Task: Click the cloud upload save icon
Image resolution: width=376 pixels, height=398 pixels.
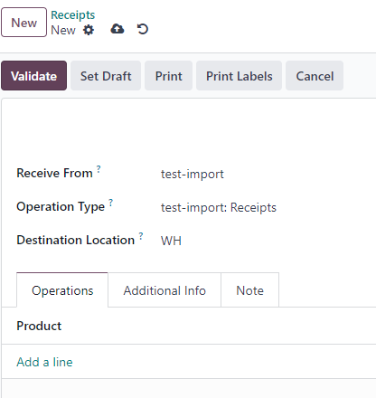Action: [117, 29]
